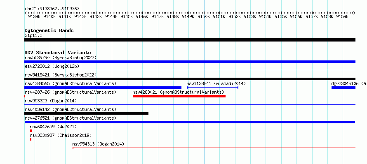The height and width of the screenshot is (164, 367).
Task: Open the nsv4287426 (gnomADStructuralVariants) label
Action: (x=71, y=92)
